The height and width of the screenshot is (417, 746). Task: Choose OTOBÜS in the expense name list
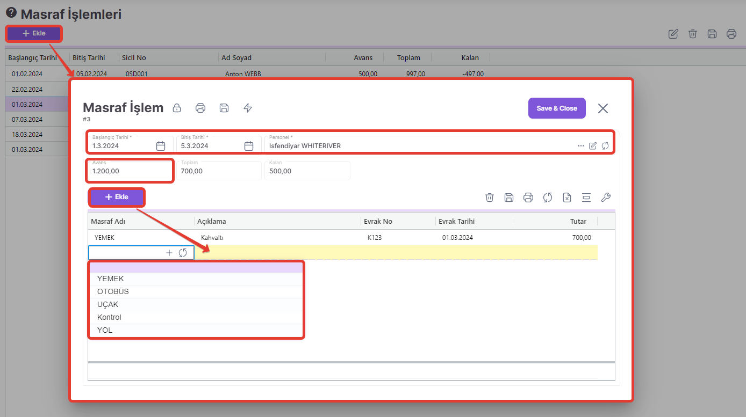coord(113,291)
